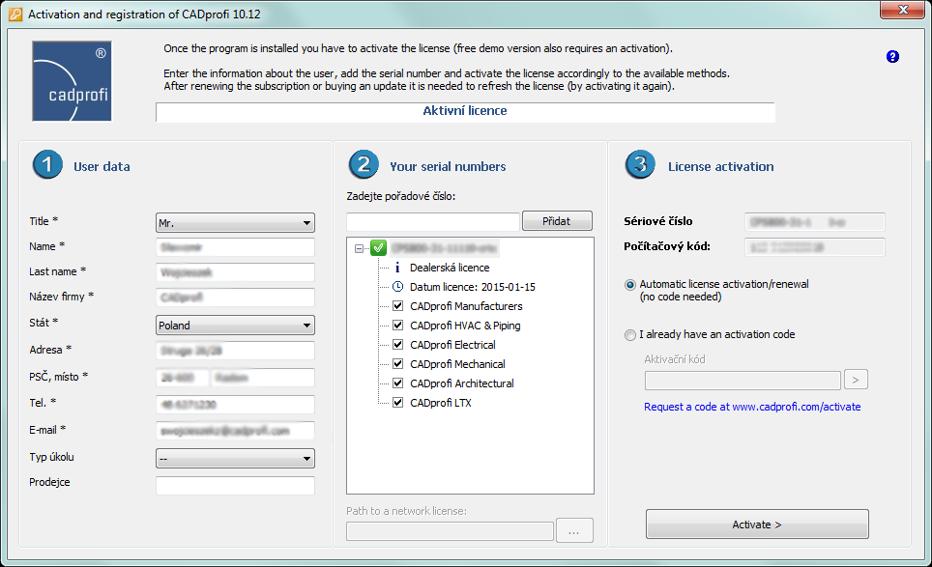This screenshot has height=567, width=932.
Task: Toggle the CADprofi LTX checkbox
Action: point(397,403)
